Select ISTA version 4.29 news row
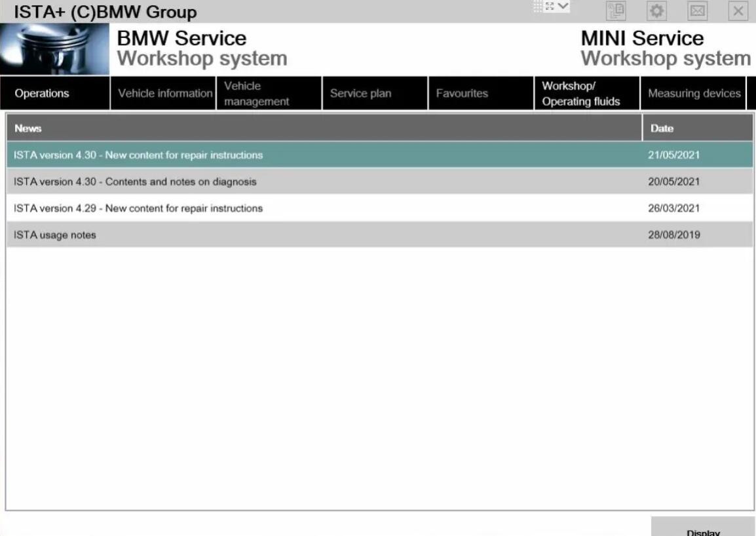The image size is (756, 536). coord(379,208)
